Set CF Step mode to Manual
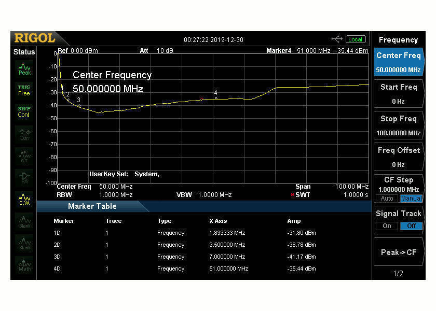436x311 pixels. pos(412,198)
